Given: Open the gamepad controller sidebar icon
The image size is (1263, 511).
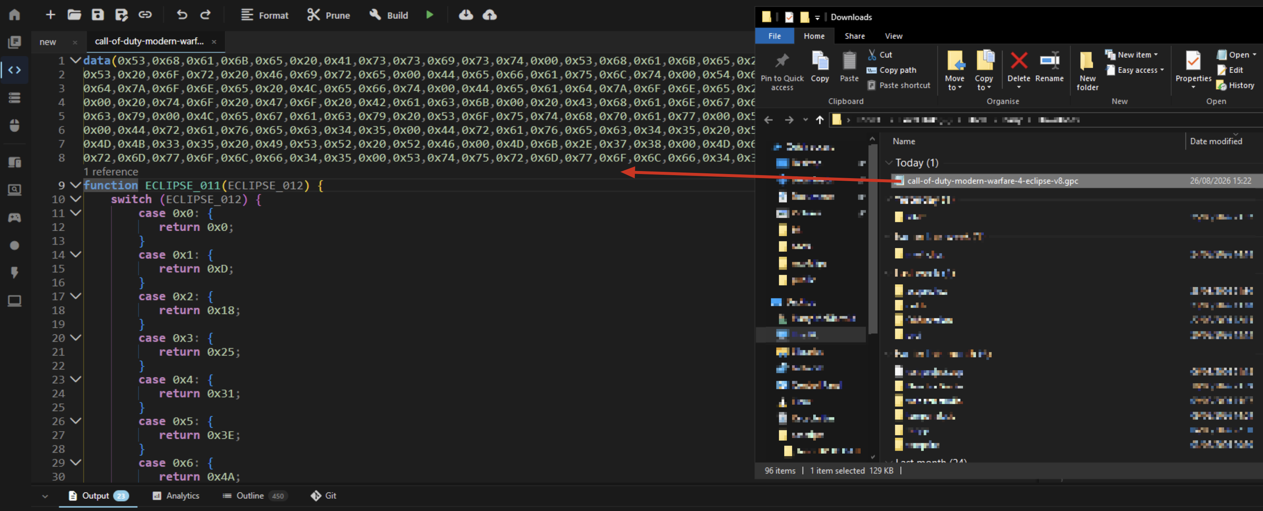Looking at the screenshot, I should tap(15, 217).
